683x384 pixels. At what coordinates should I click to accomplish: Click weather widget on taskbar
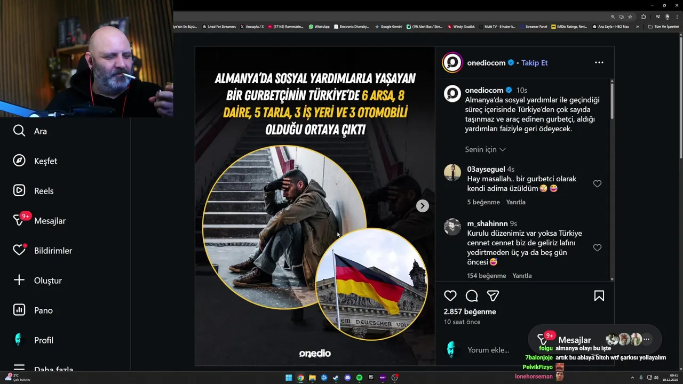18,378
